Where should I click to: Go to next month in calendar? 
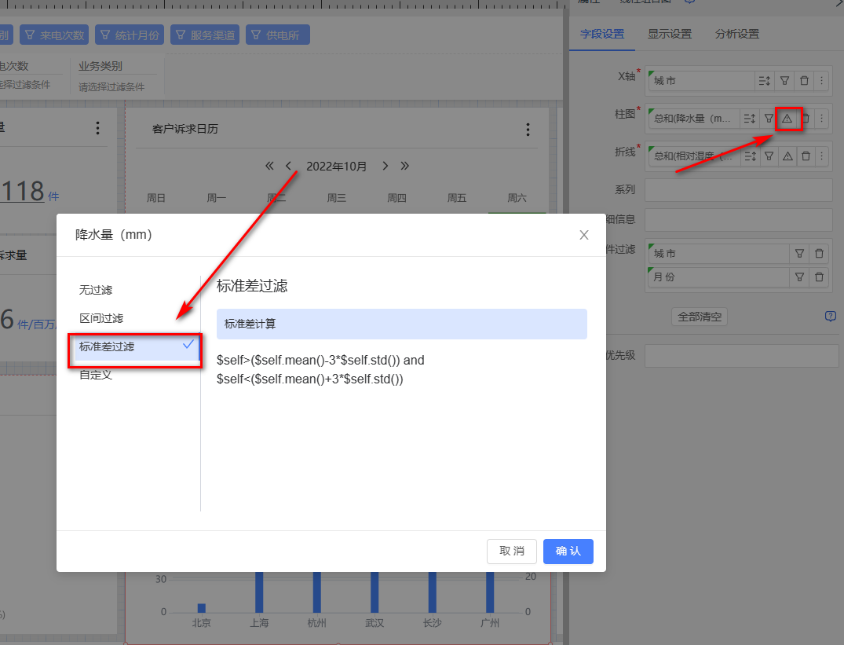pos(385,166)
